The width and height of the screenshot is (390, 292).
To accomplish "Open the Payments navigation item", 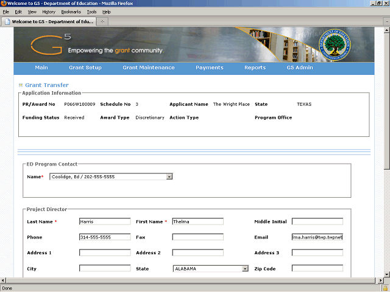I will point(210,68).
